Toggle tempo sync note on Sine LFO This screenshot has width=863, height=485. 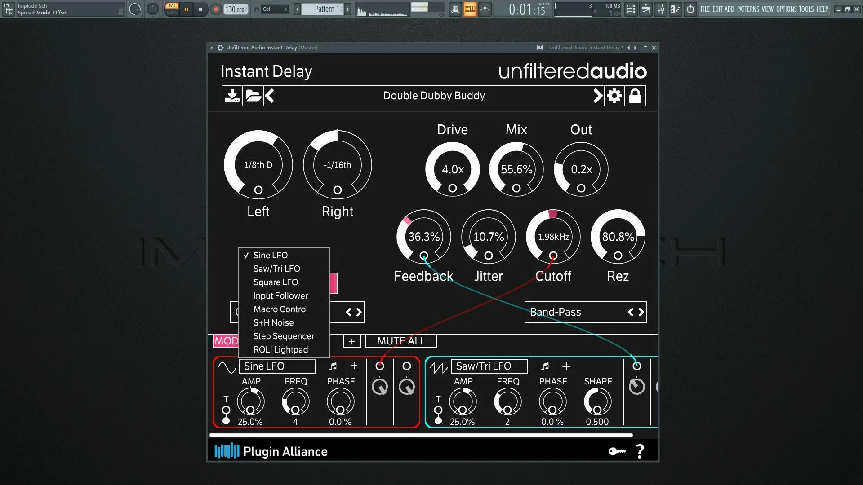tap(333, 366)
